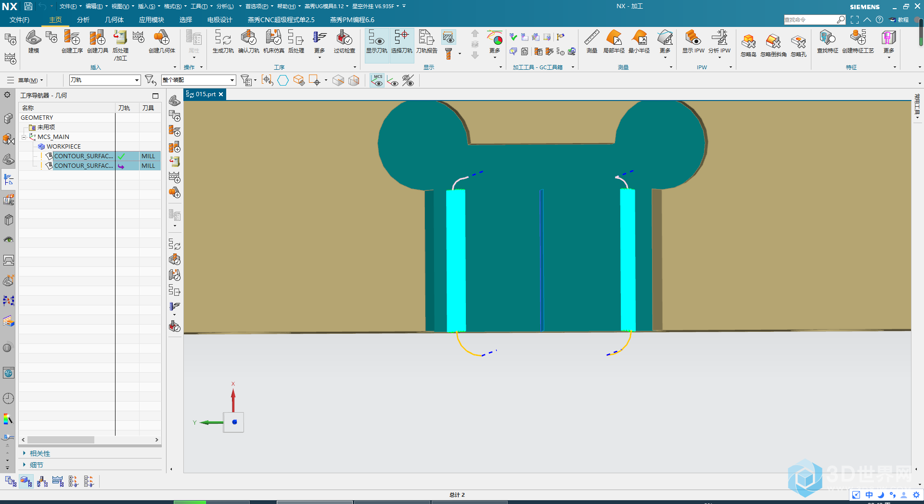Open the settings gear on resource bar
Screen dimensions: 924x504
7,95
